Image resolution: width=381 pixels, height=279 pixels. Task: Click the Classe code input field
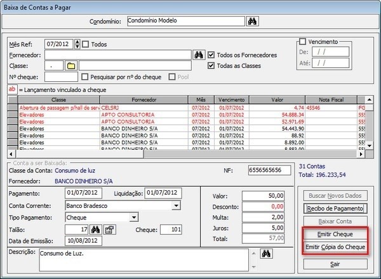(x=54, y=65)
